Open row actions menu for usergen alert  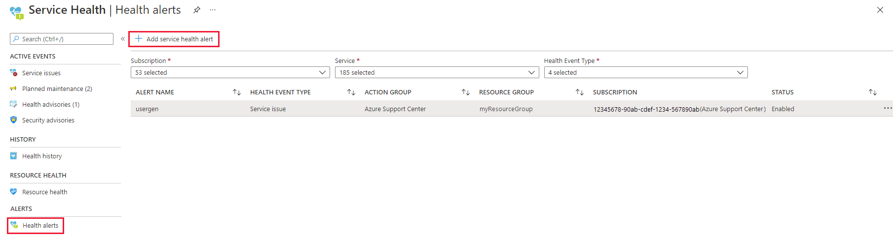pos(888,108)
